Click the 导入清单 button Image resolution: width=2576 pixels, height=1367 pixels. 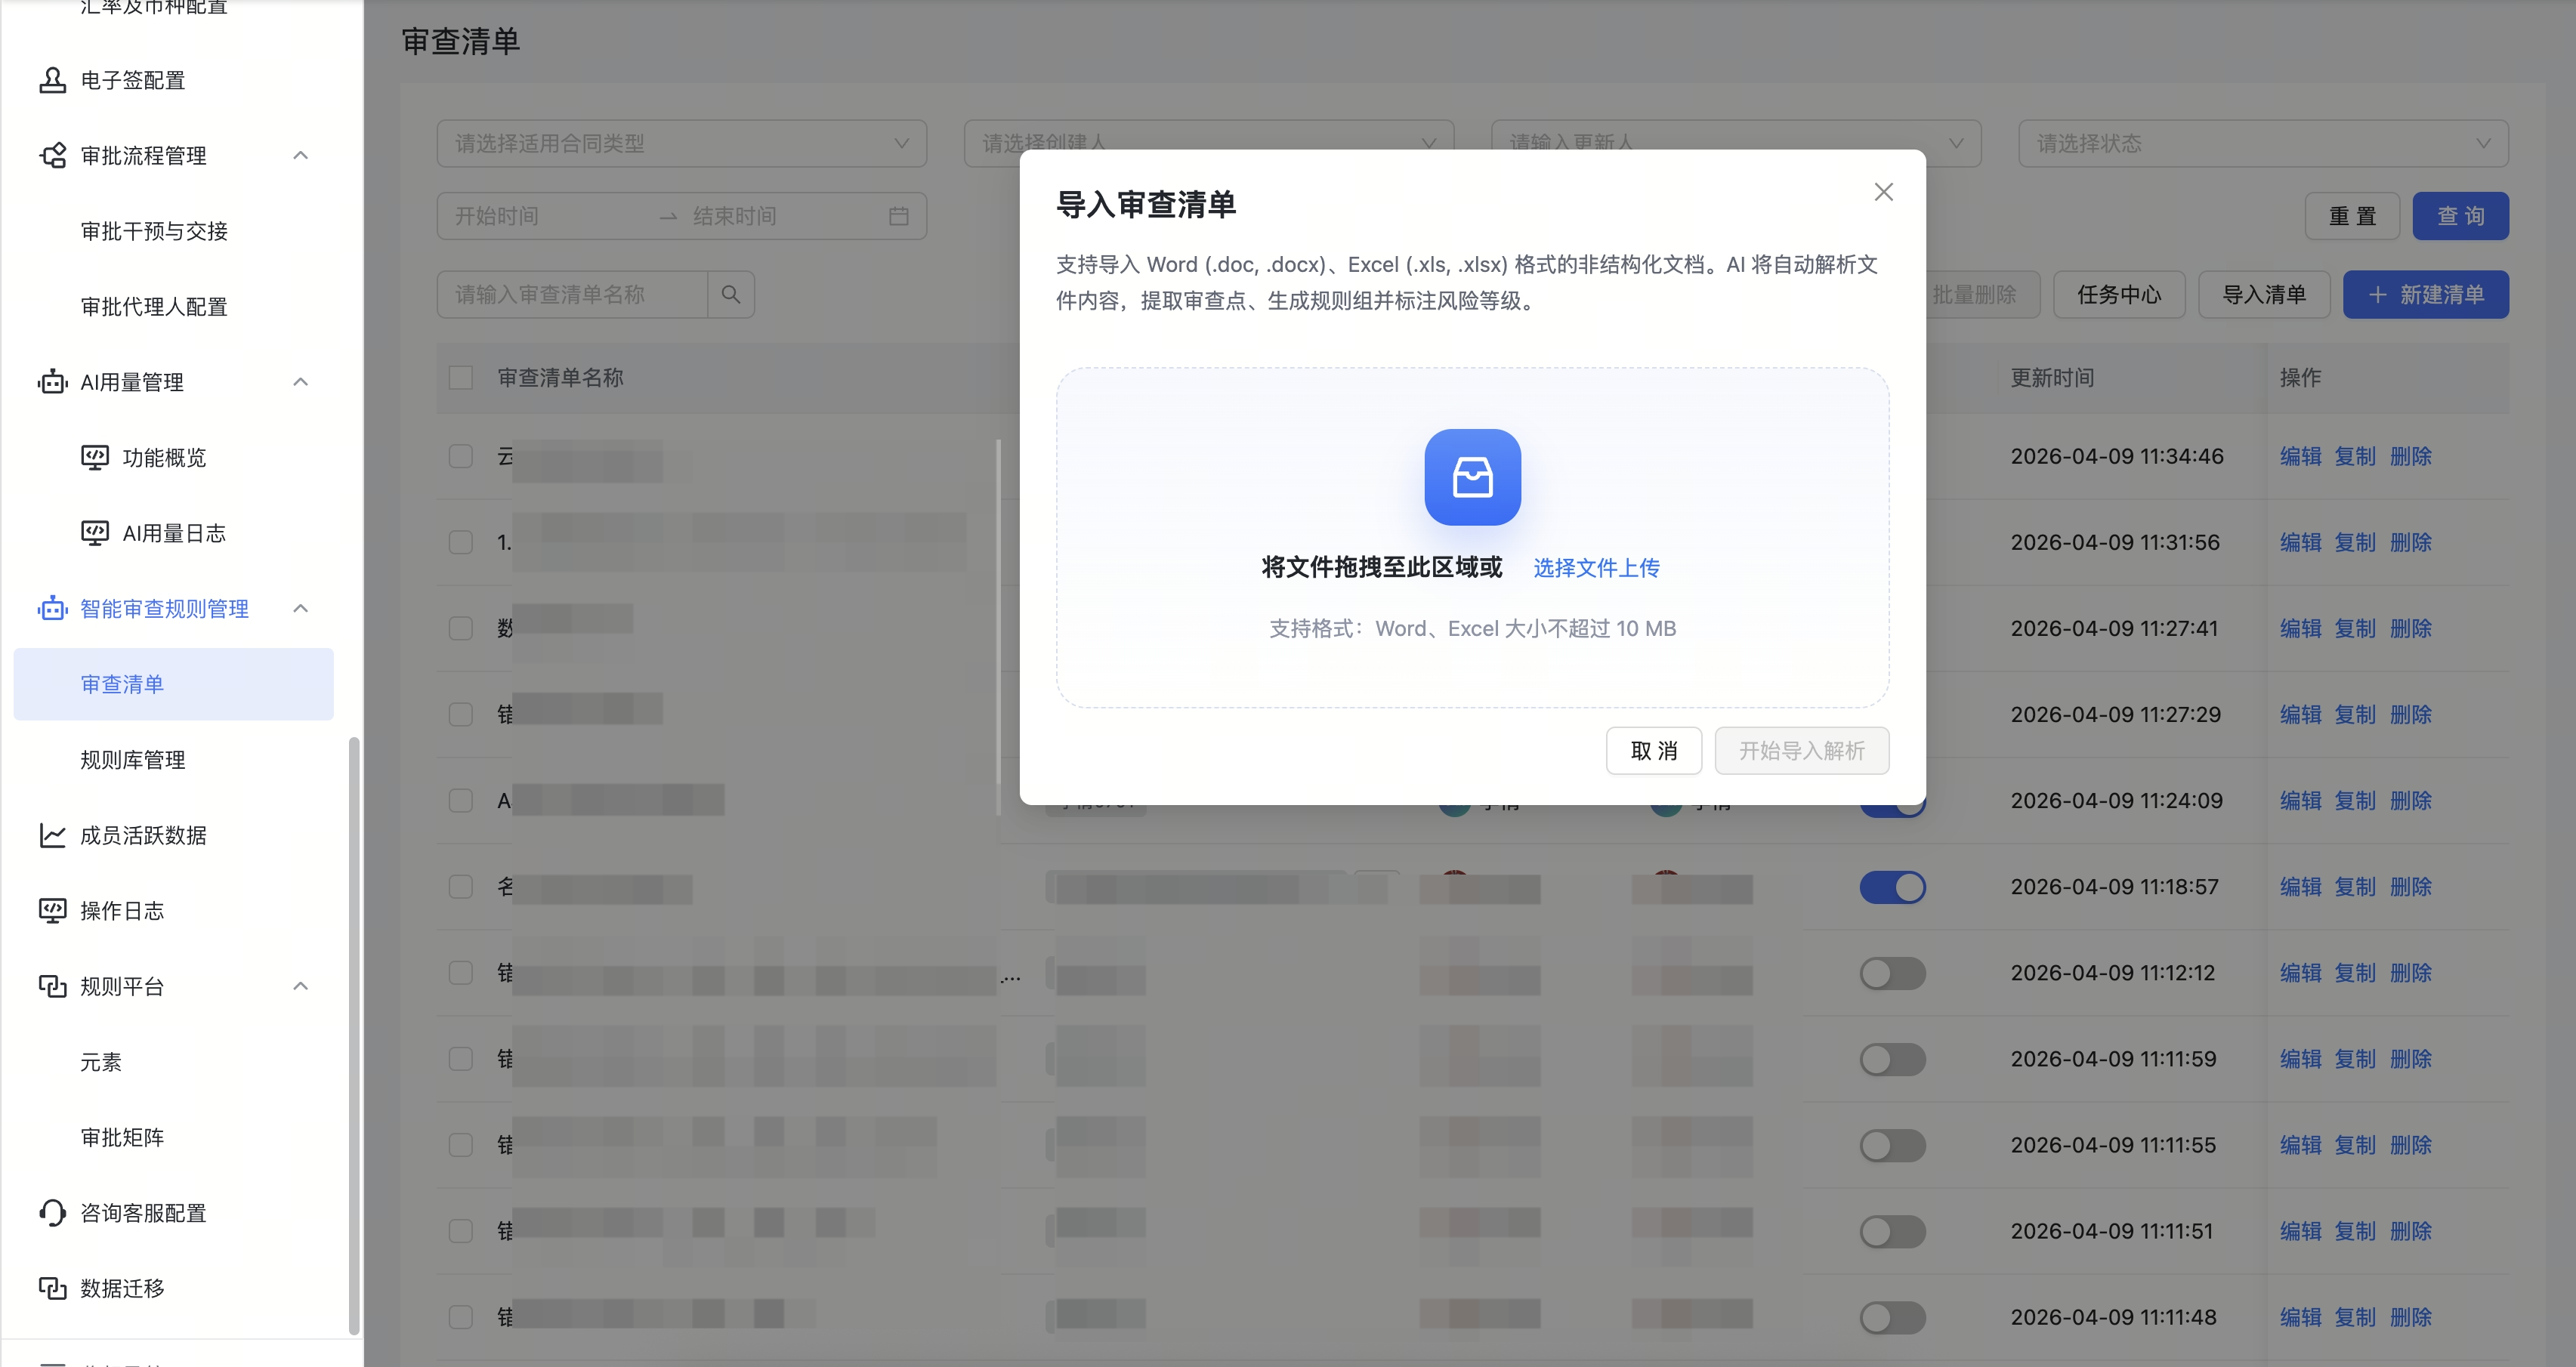click(x=2264, y=295)
